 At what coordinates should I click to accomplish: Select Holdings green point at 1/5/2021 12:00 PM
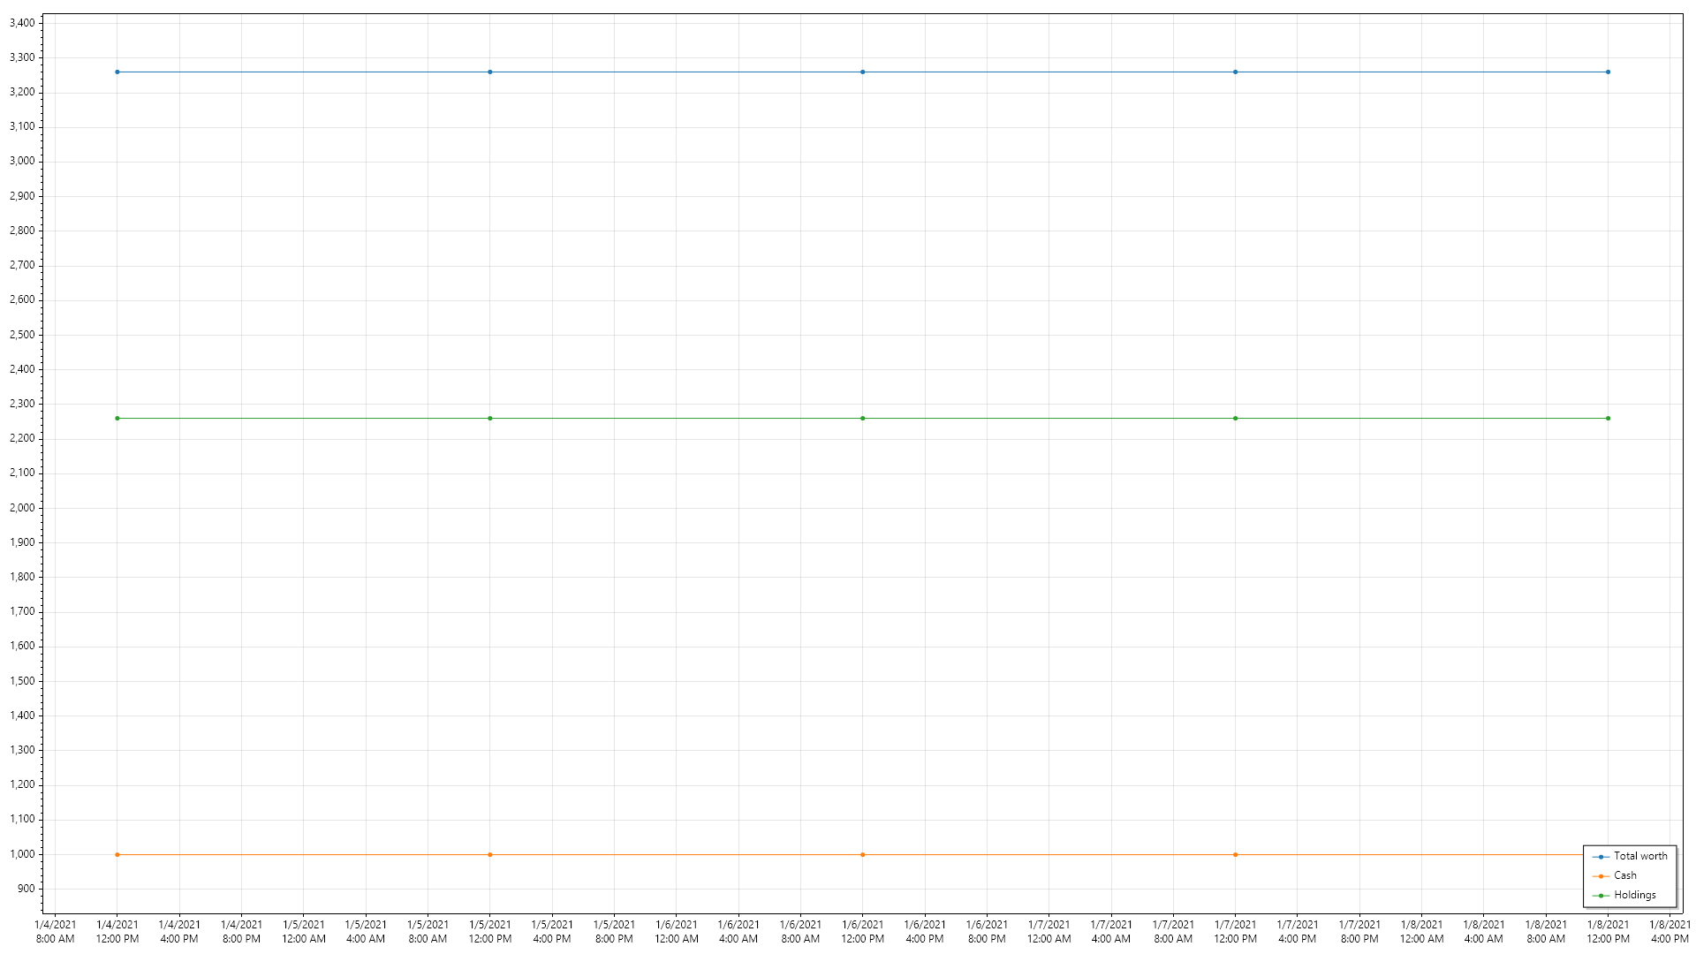pyautogui.click(x=490, y=418)
